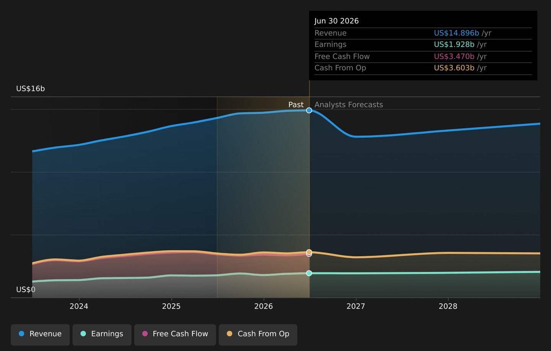The height and width of the screenshot is (351, 551).
Task: Click the Revenue row label in tooltip
Action: [331, 33]
